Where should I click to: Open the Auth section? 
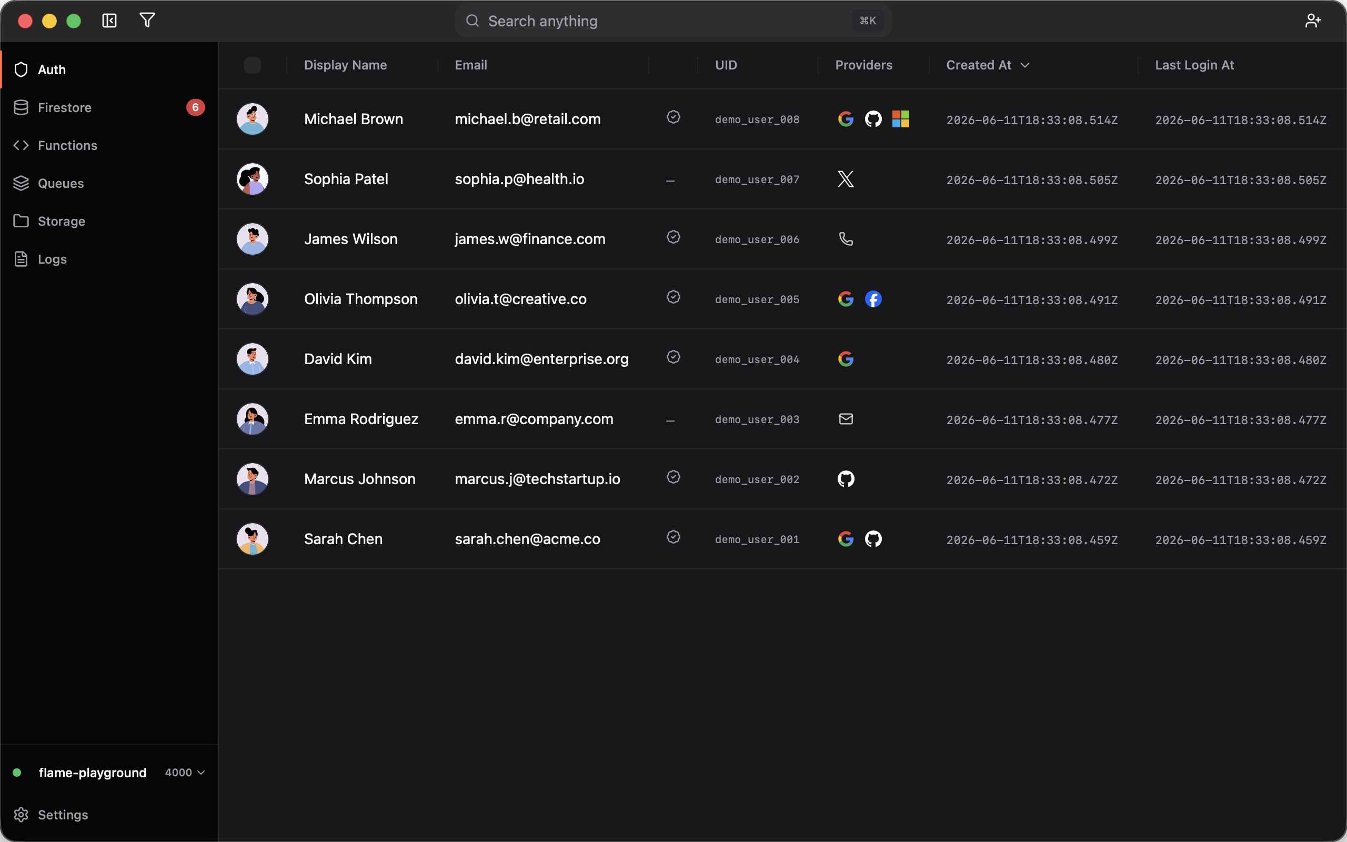point(109,69)
